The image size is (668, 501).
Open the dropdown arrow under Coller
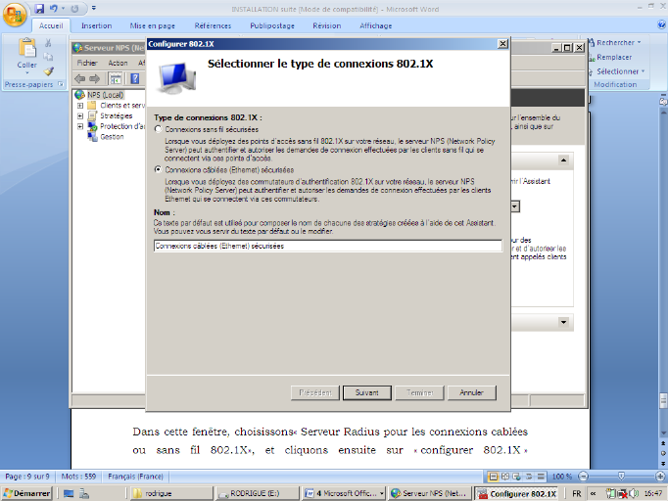[26, 73]
